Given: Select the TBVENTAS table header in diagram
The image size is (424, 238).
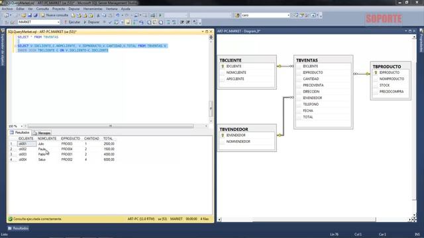Looking at the screenshot, I should click(323, 60).
